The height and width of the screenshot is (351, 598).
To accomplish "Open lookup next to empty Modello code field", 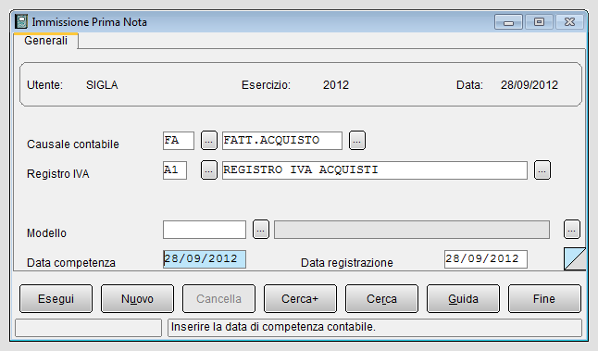I will (x=261, y=230).
